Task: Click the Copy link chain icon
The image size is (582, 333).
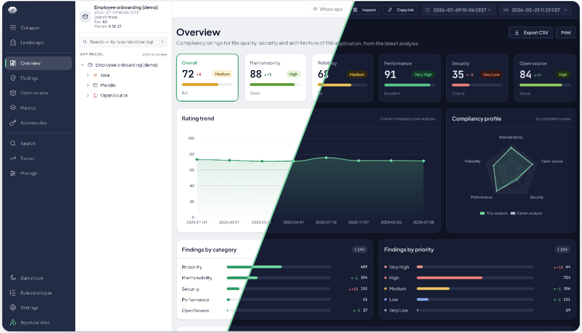Action: (x=390, y=10)
